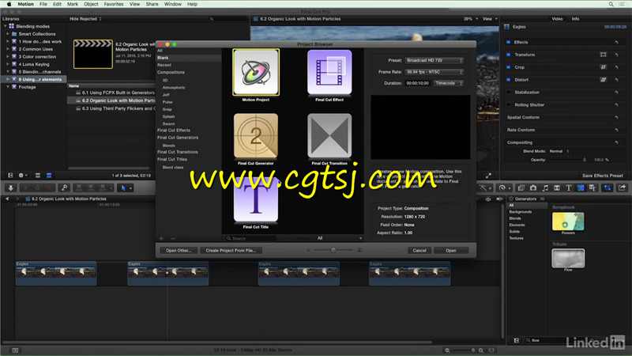This screenshot has height=356, width=632.
Task: Open the effects browser icon
Action: point(521,188)
